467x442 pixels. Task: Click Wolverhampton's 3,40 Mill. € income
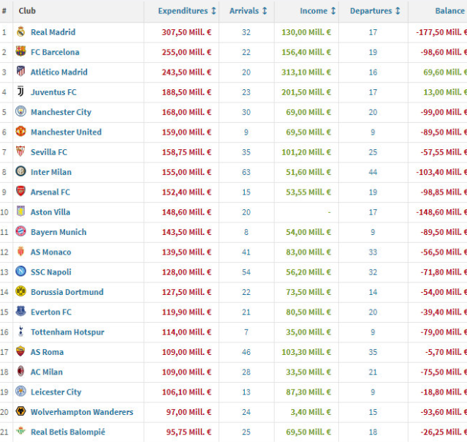point(311,412)
